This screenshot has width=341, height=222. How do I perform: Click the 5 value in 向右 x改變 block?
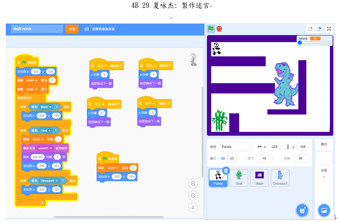(153, 75)
